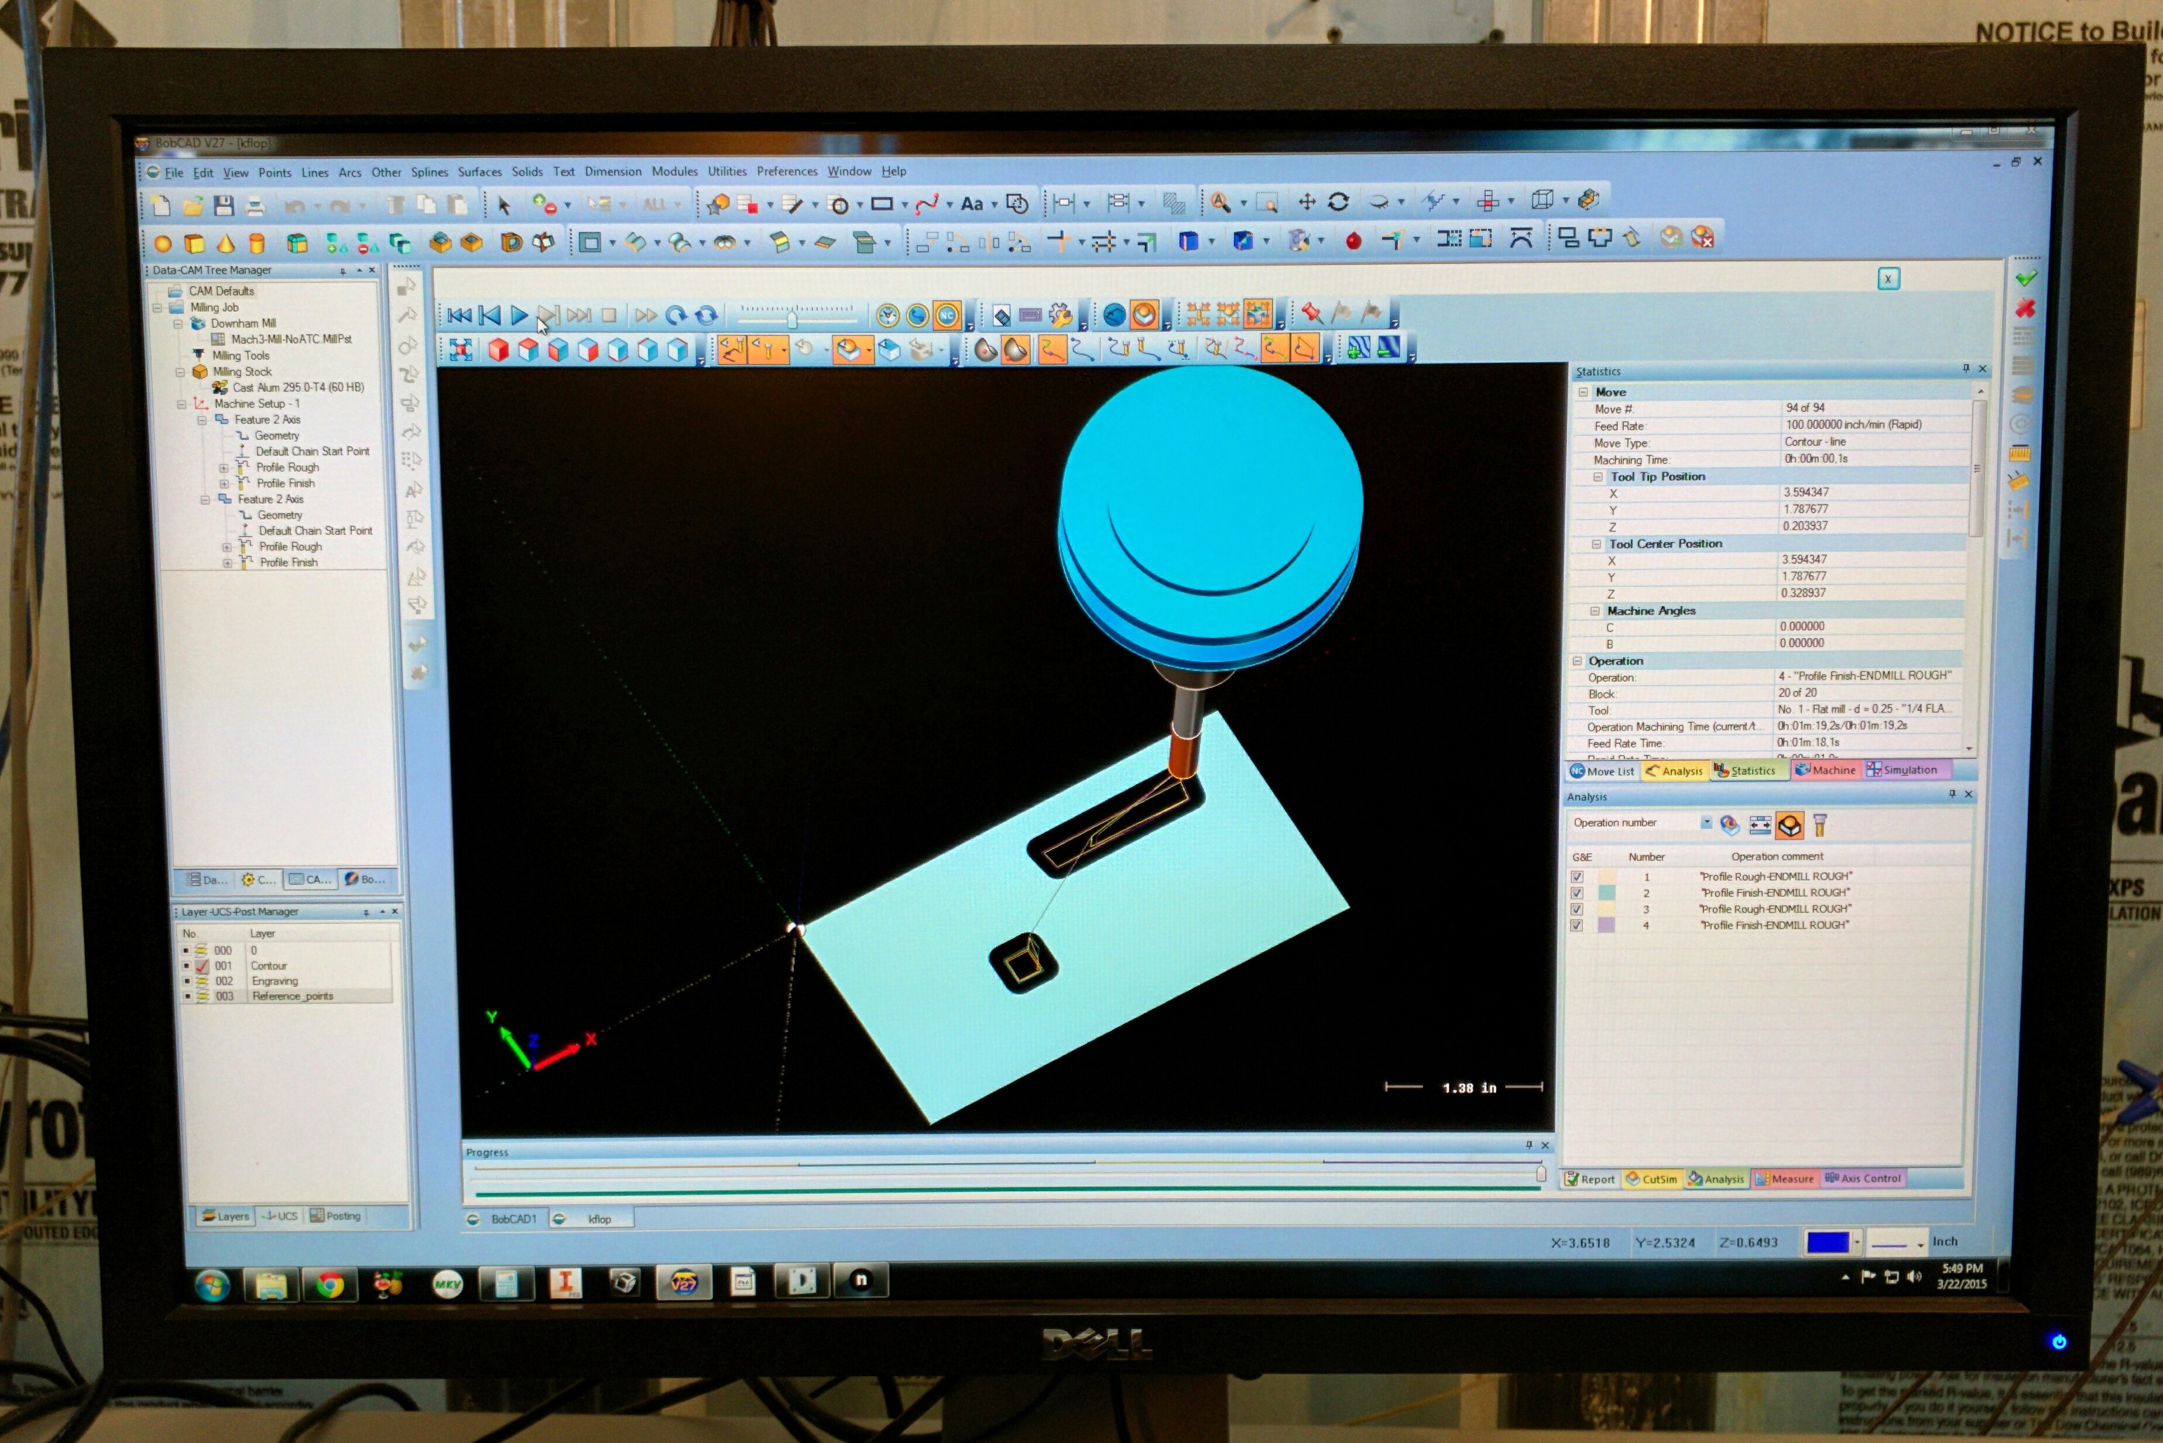
Task: Open simulation settings wrench gear icon
Action: [x=1060, y=315]
